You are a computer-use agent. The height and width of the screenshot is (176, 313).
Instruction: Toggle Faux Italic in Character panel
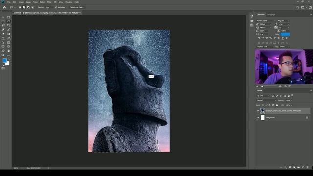point(263,38)
